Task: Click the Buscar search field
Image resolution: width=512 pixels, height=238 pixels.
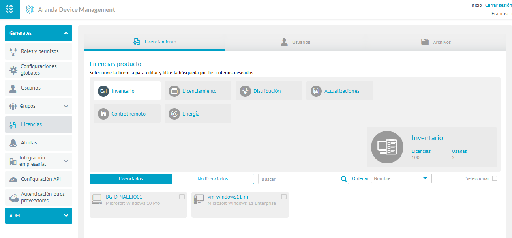Action: [300, 179]
